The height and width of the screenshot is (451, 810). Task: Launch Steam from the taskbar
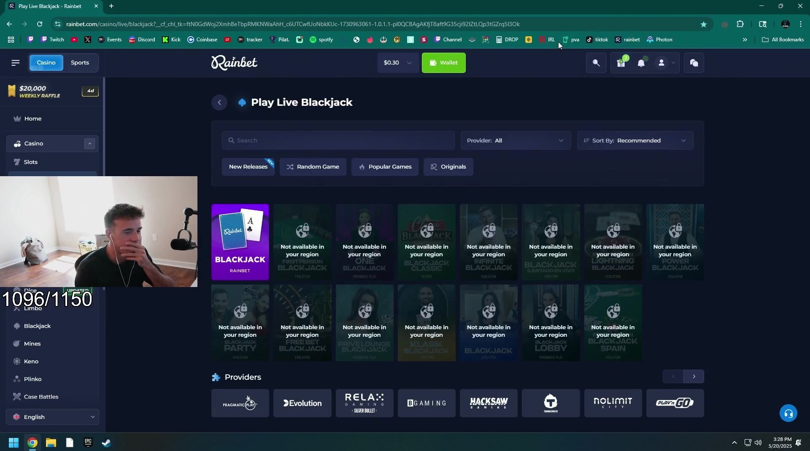coord(106,443)
